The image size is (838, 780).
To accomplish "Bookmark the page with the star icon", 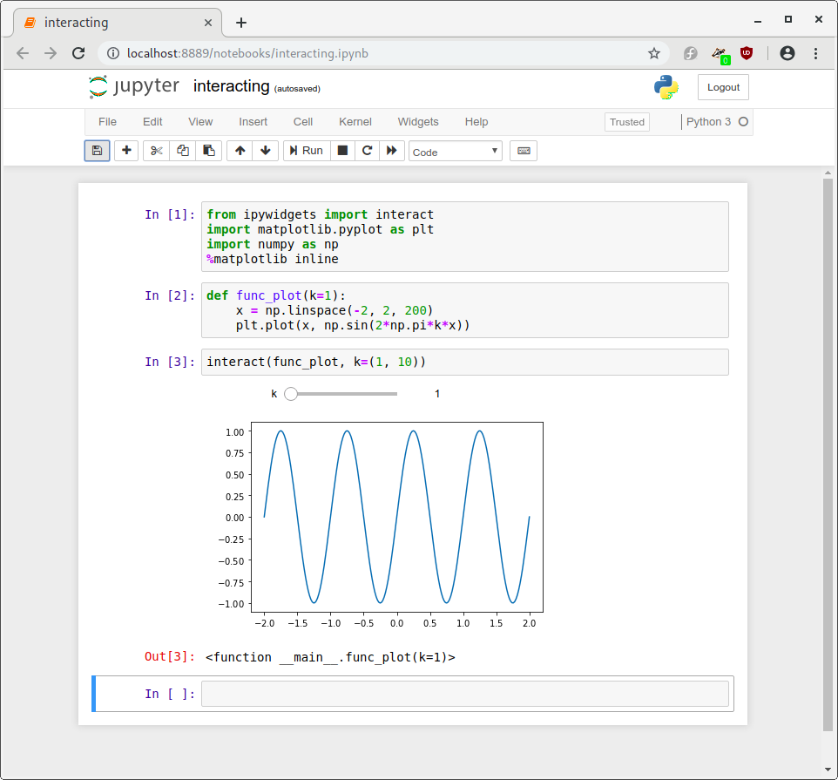I will point(654,53).
